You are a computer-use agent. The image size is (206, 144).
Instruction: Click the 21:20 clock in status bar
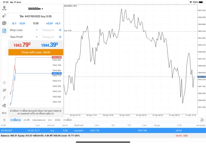[x=5, y=2]
